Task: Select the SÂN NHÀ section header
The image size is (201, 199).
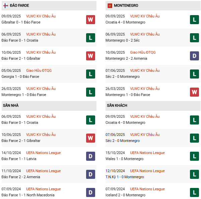Action: click(x=11, y=106)
